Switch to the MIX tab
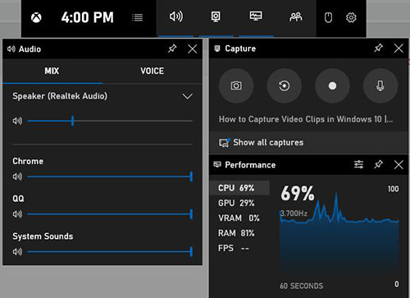Viewport: 410px width, 298px height. pos(52,71)
